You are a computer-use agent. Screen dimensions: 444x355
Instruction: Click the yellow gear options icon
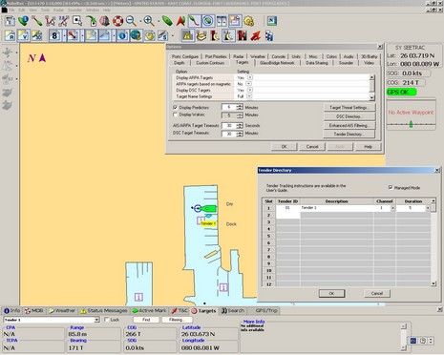(x=249, y=21)
